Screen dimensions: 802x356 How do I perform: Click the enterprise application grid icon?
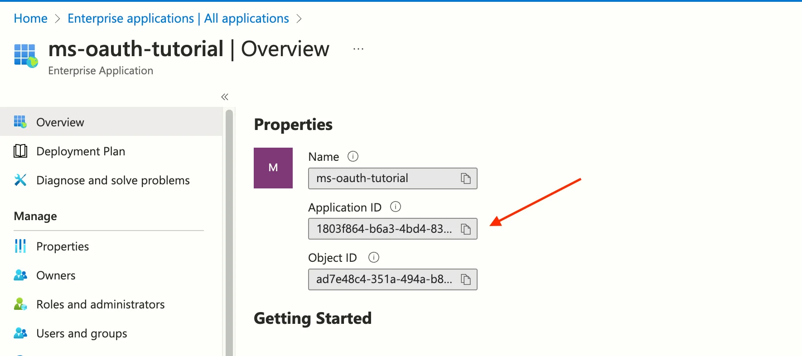pos(26,56)
